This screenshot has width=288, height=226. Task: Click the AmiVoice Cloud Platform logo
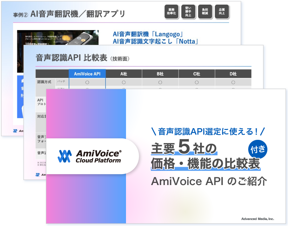[x=89, y=156]
